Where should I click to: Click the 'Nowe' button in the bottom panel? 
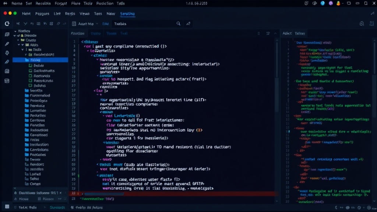[24, 199]
